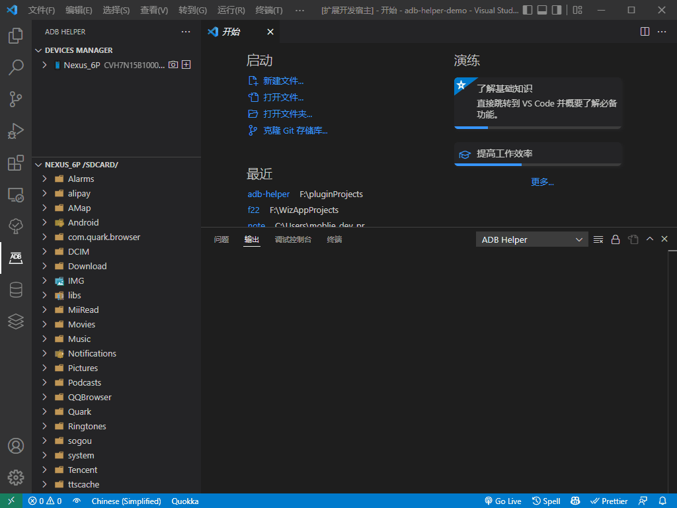
Task: Add a device using the plus icon
Action: (186, 64)
